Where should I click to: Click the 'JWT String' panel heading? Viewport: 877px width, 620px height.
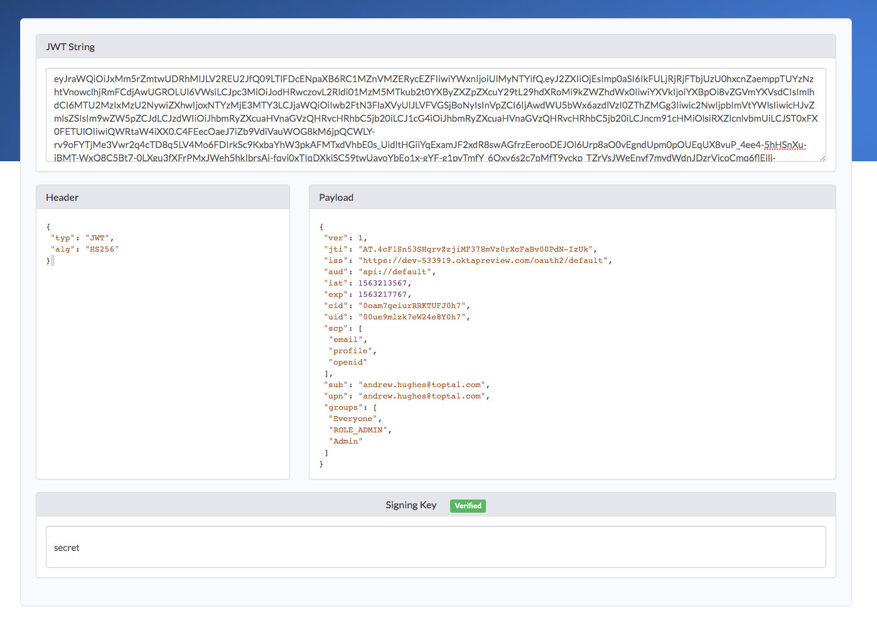[70, 47]
